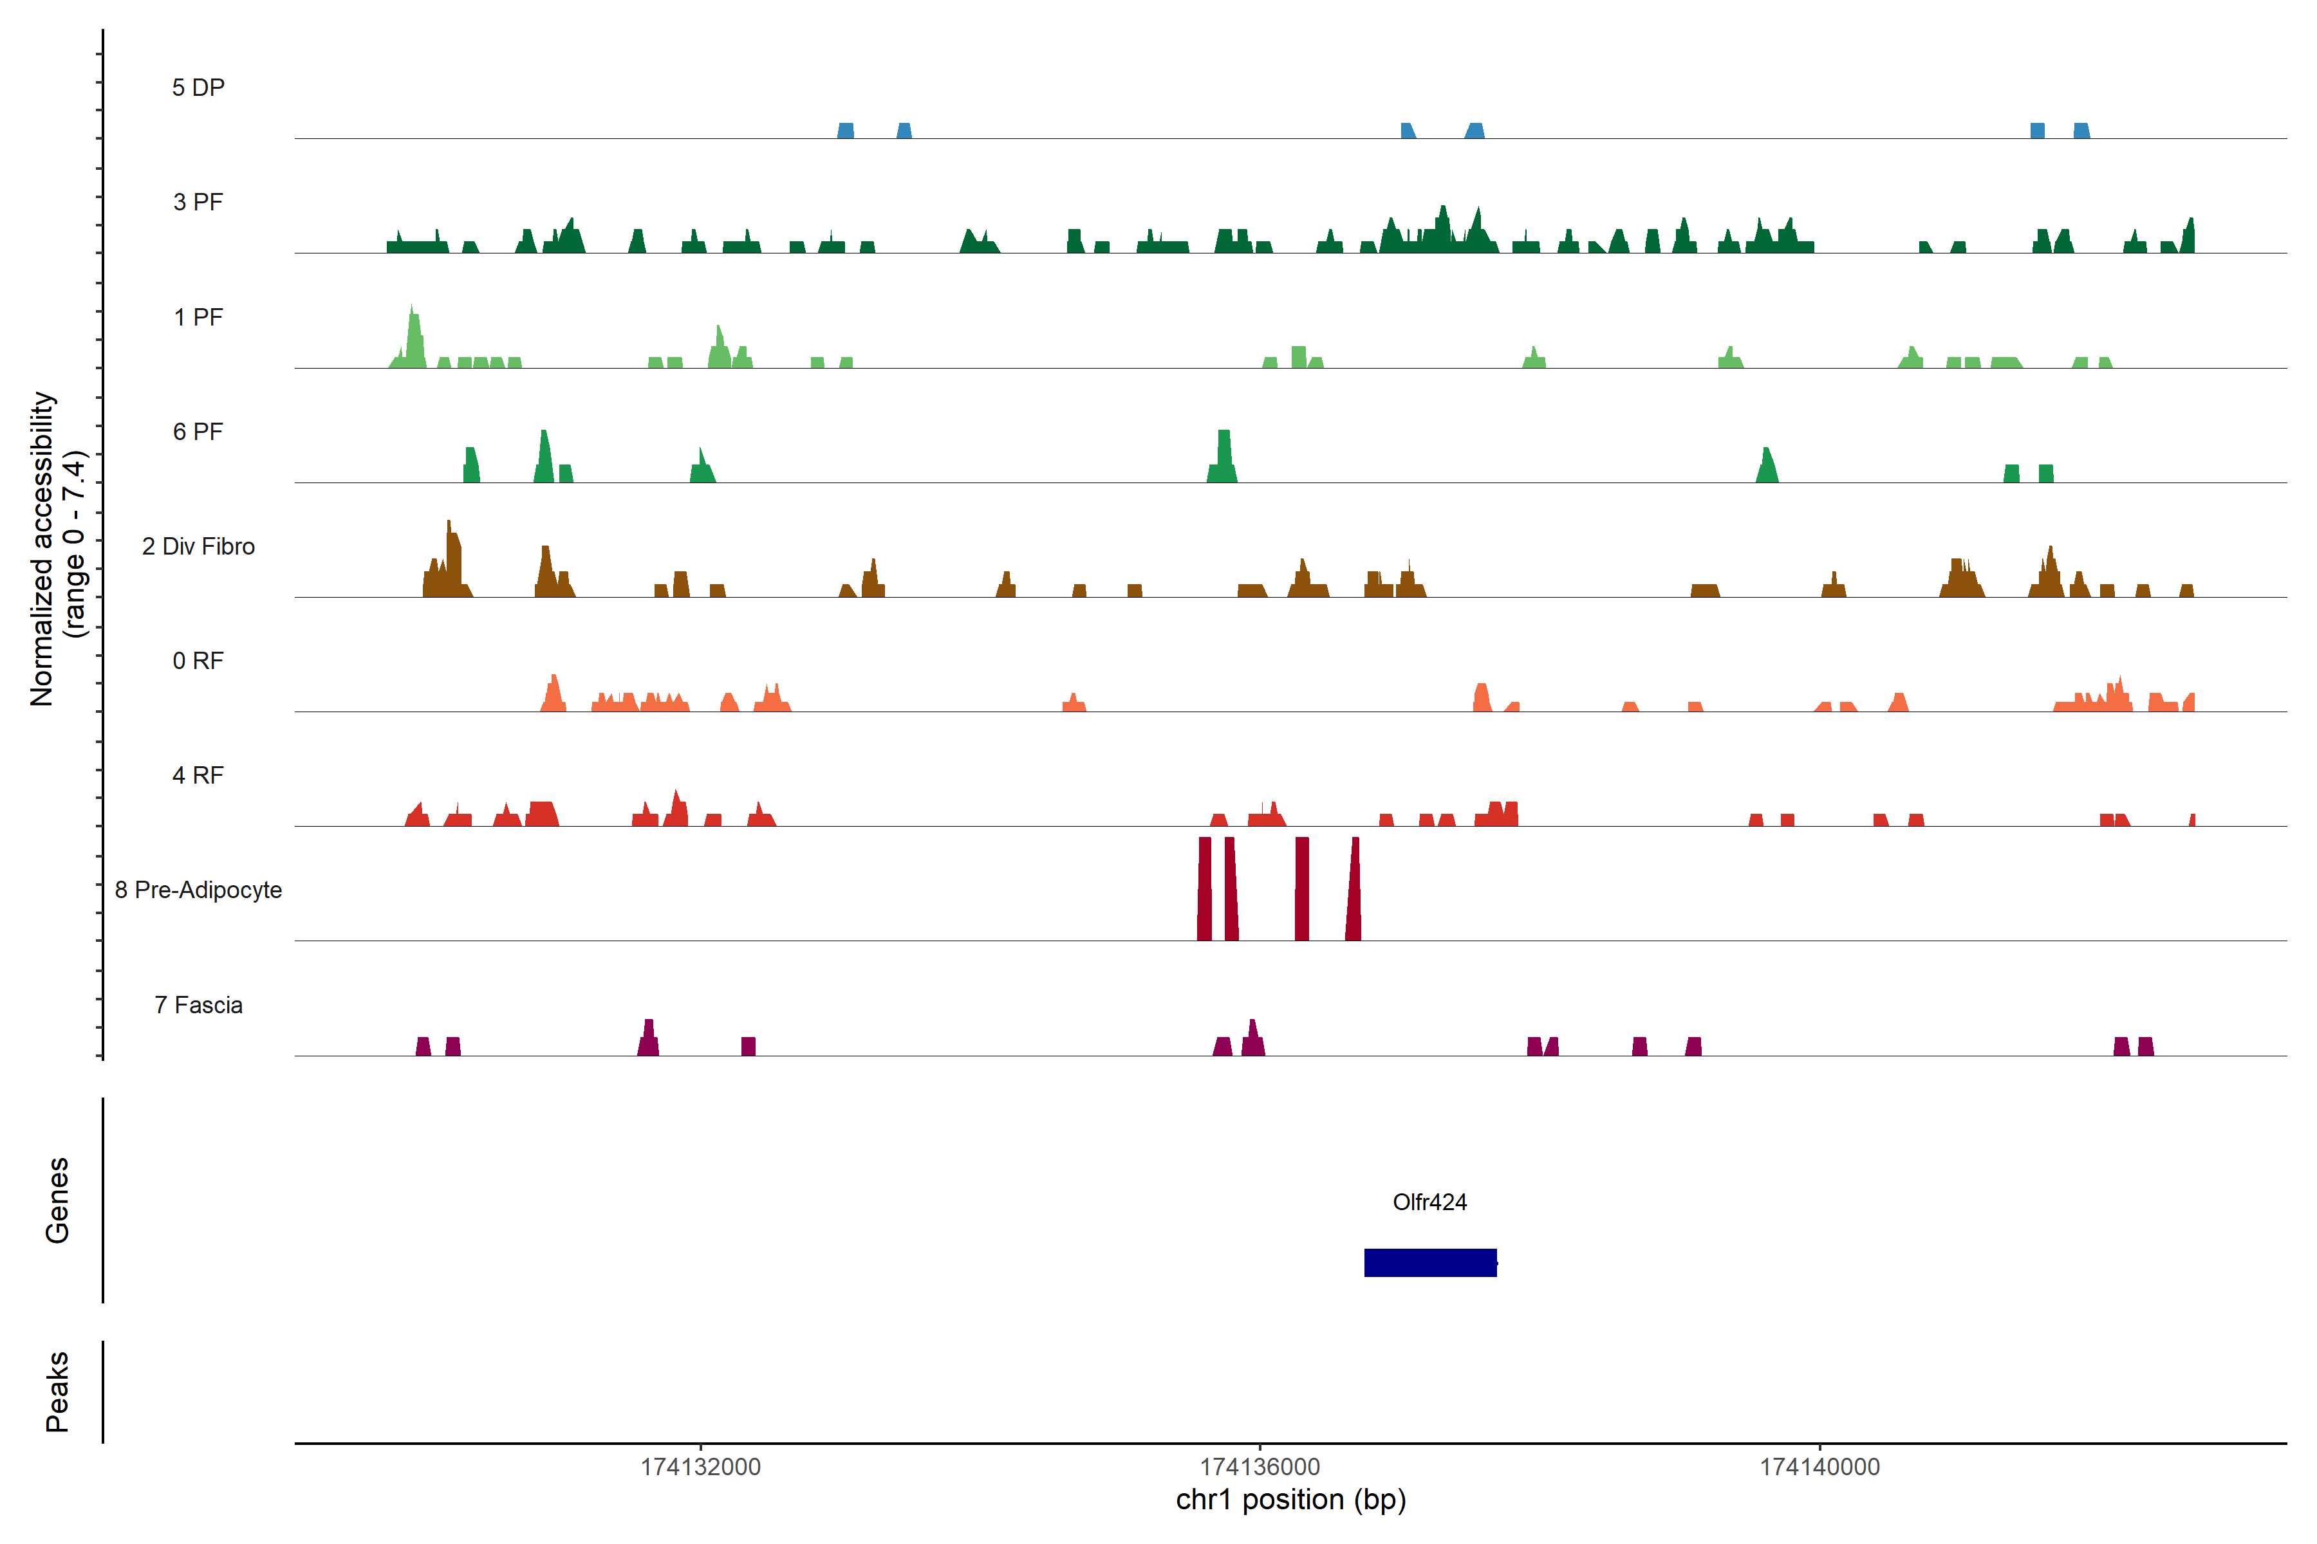Click the 4 RF track label
Screen dimensions: 2317x1544
tap(198, 775)
